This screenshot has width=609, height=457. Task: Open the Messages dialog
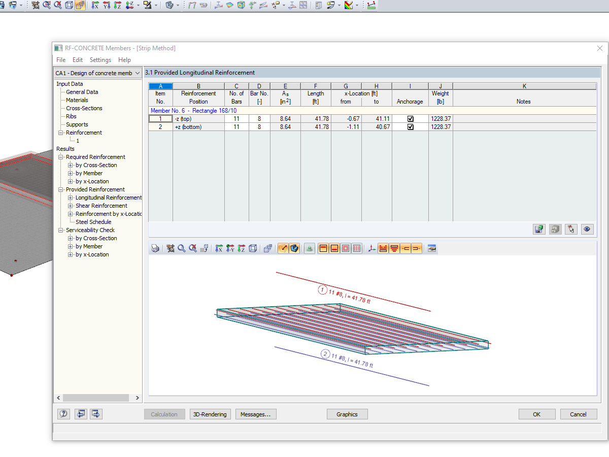pos(255,414)
